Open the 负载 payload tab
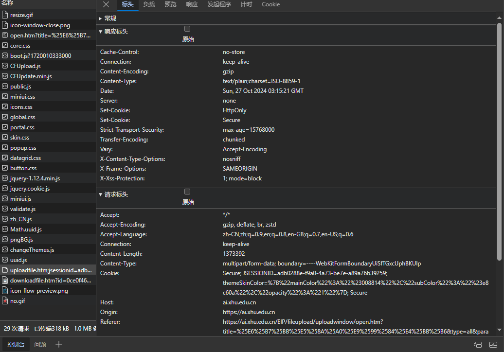The image size is (504, 352). (149, 4)
